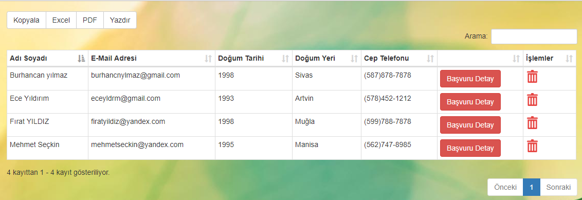Remove Fırat YILDIZ using the trash icon
582x200 pixels.
[532, 122]
